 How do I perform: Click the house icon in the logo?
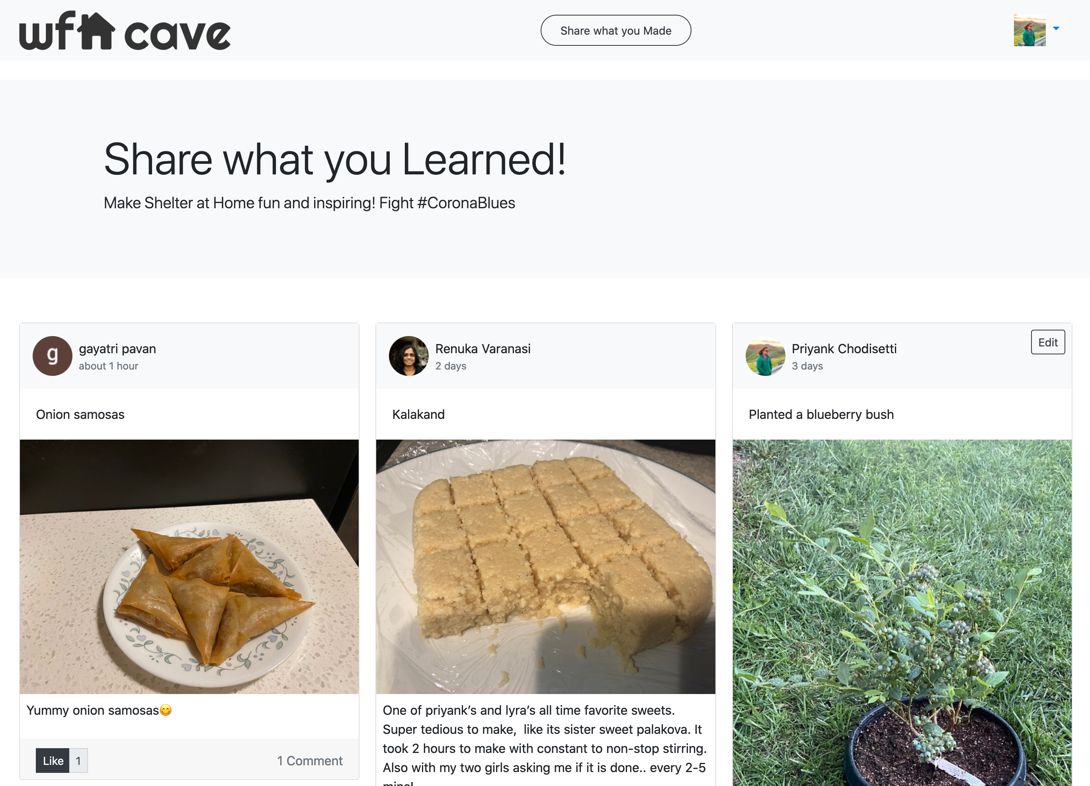click(x=96, y=31)
